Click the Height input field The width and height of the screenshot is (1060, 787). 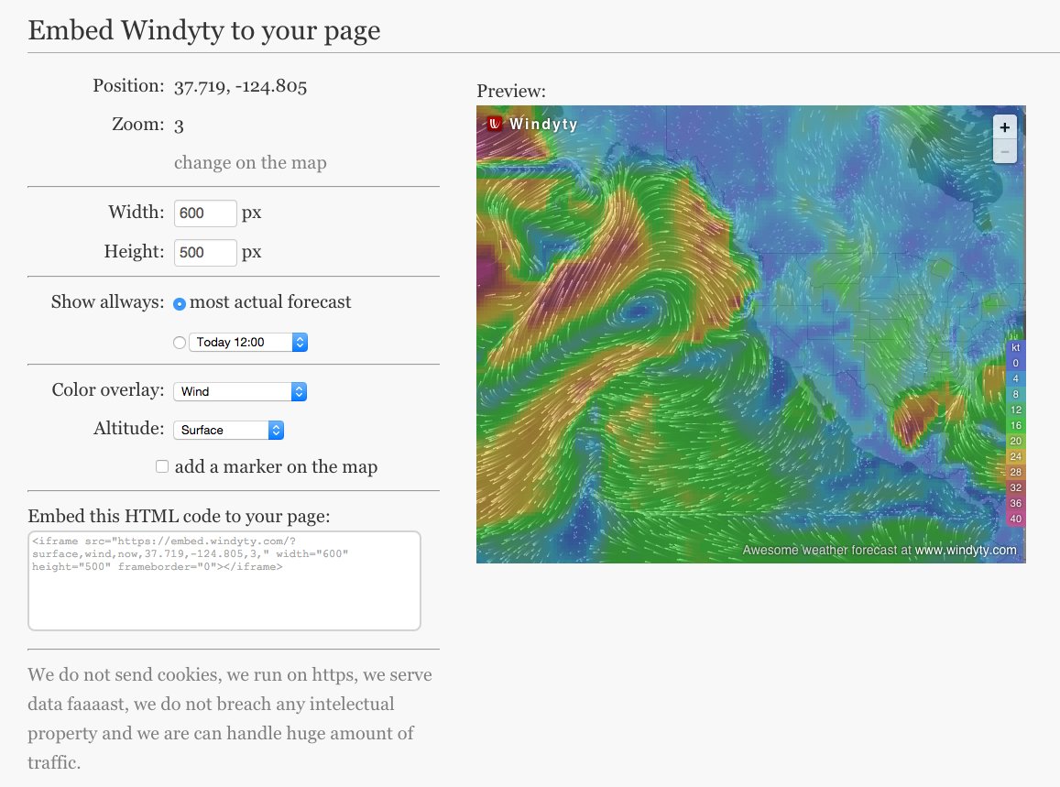click(205, 252)
